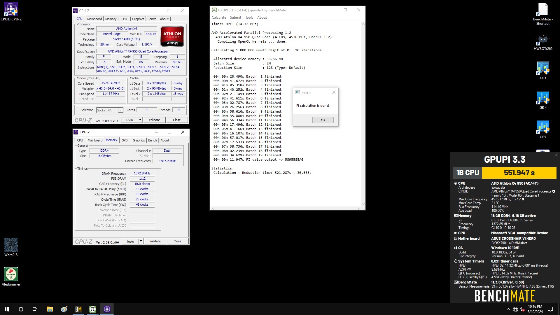Switch to SPD tab in bottom CPU-Z
The width and height of the screenshot is (560, 315).
coord(125,140)
